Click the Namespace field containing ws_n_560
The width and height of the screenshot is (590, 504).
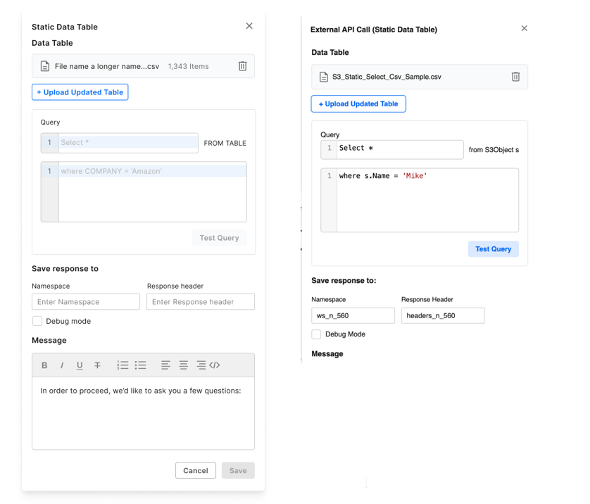pos(353,315)
